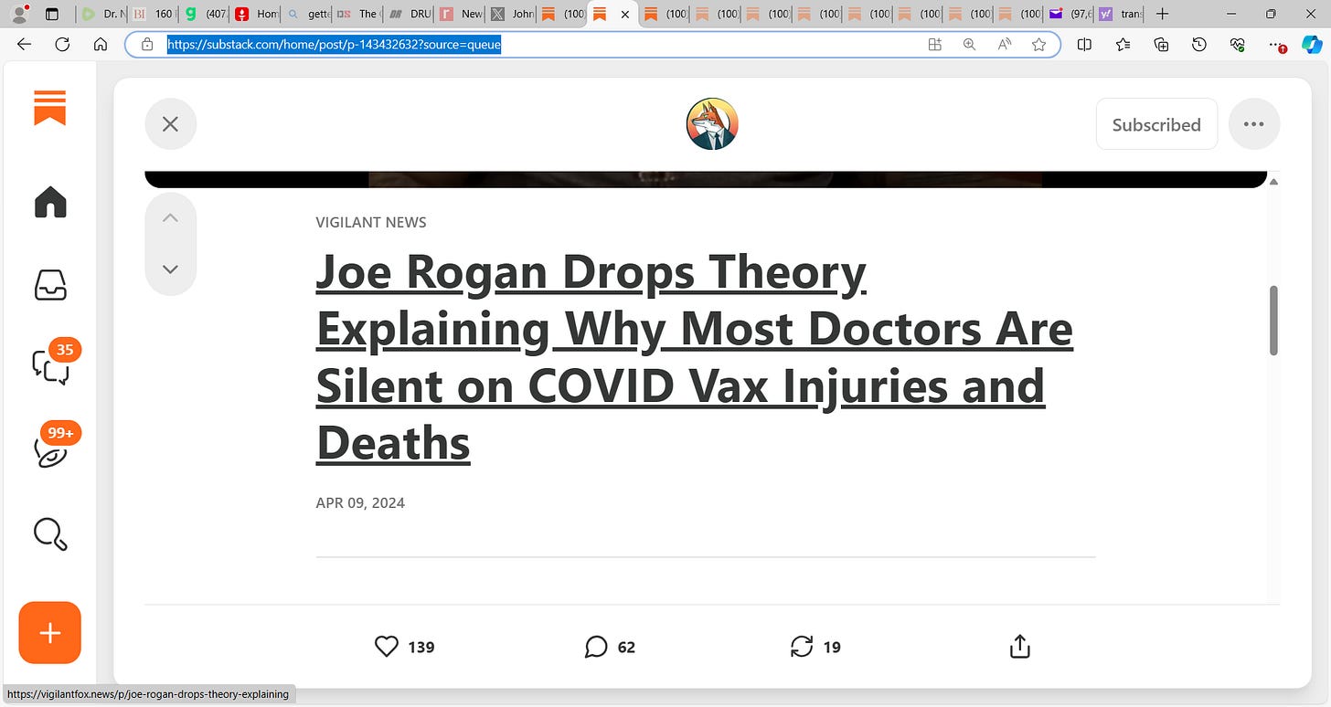Switch to the "(97,6" mail tab
Viewport: 1331px width, 707px height.
tap(1070, 14)
